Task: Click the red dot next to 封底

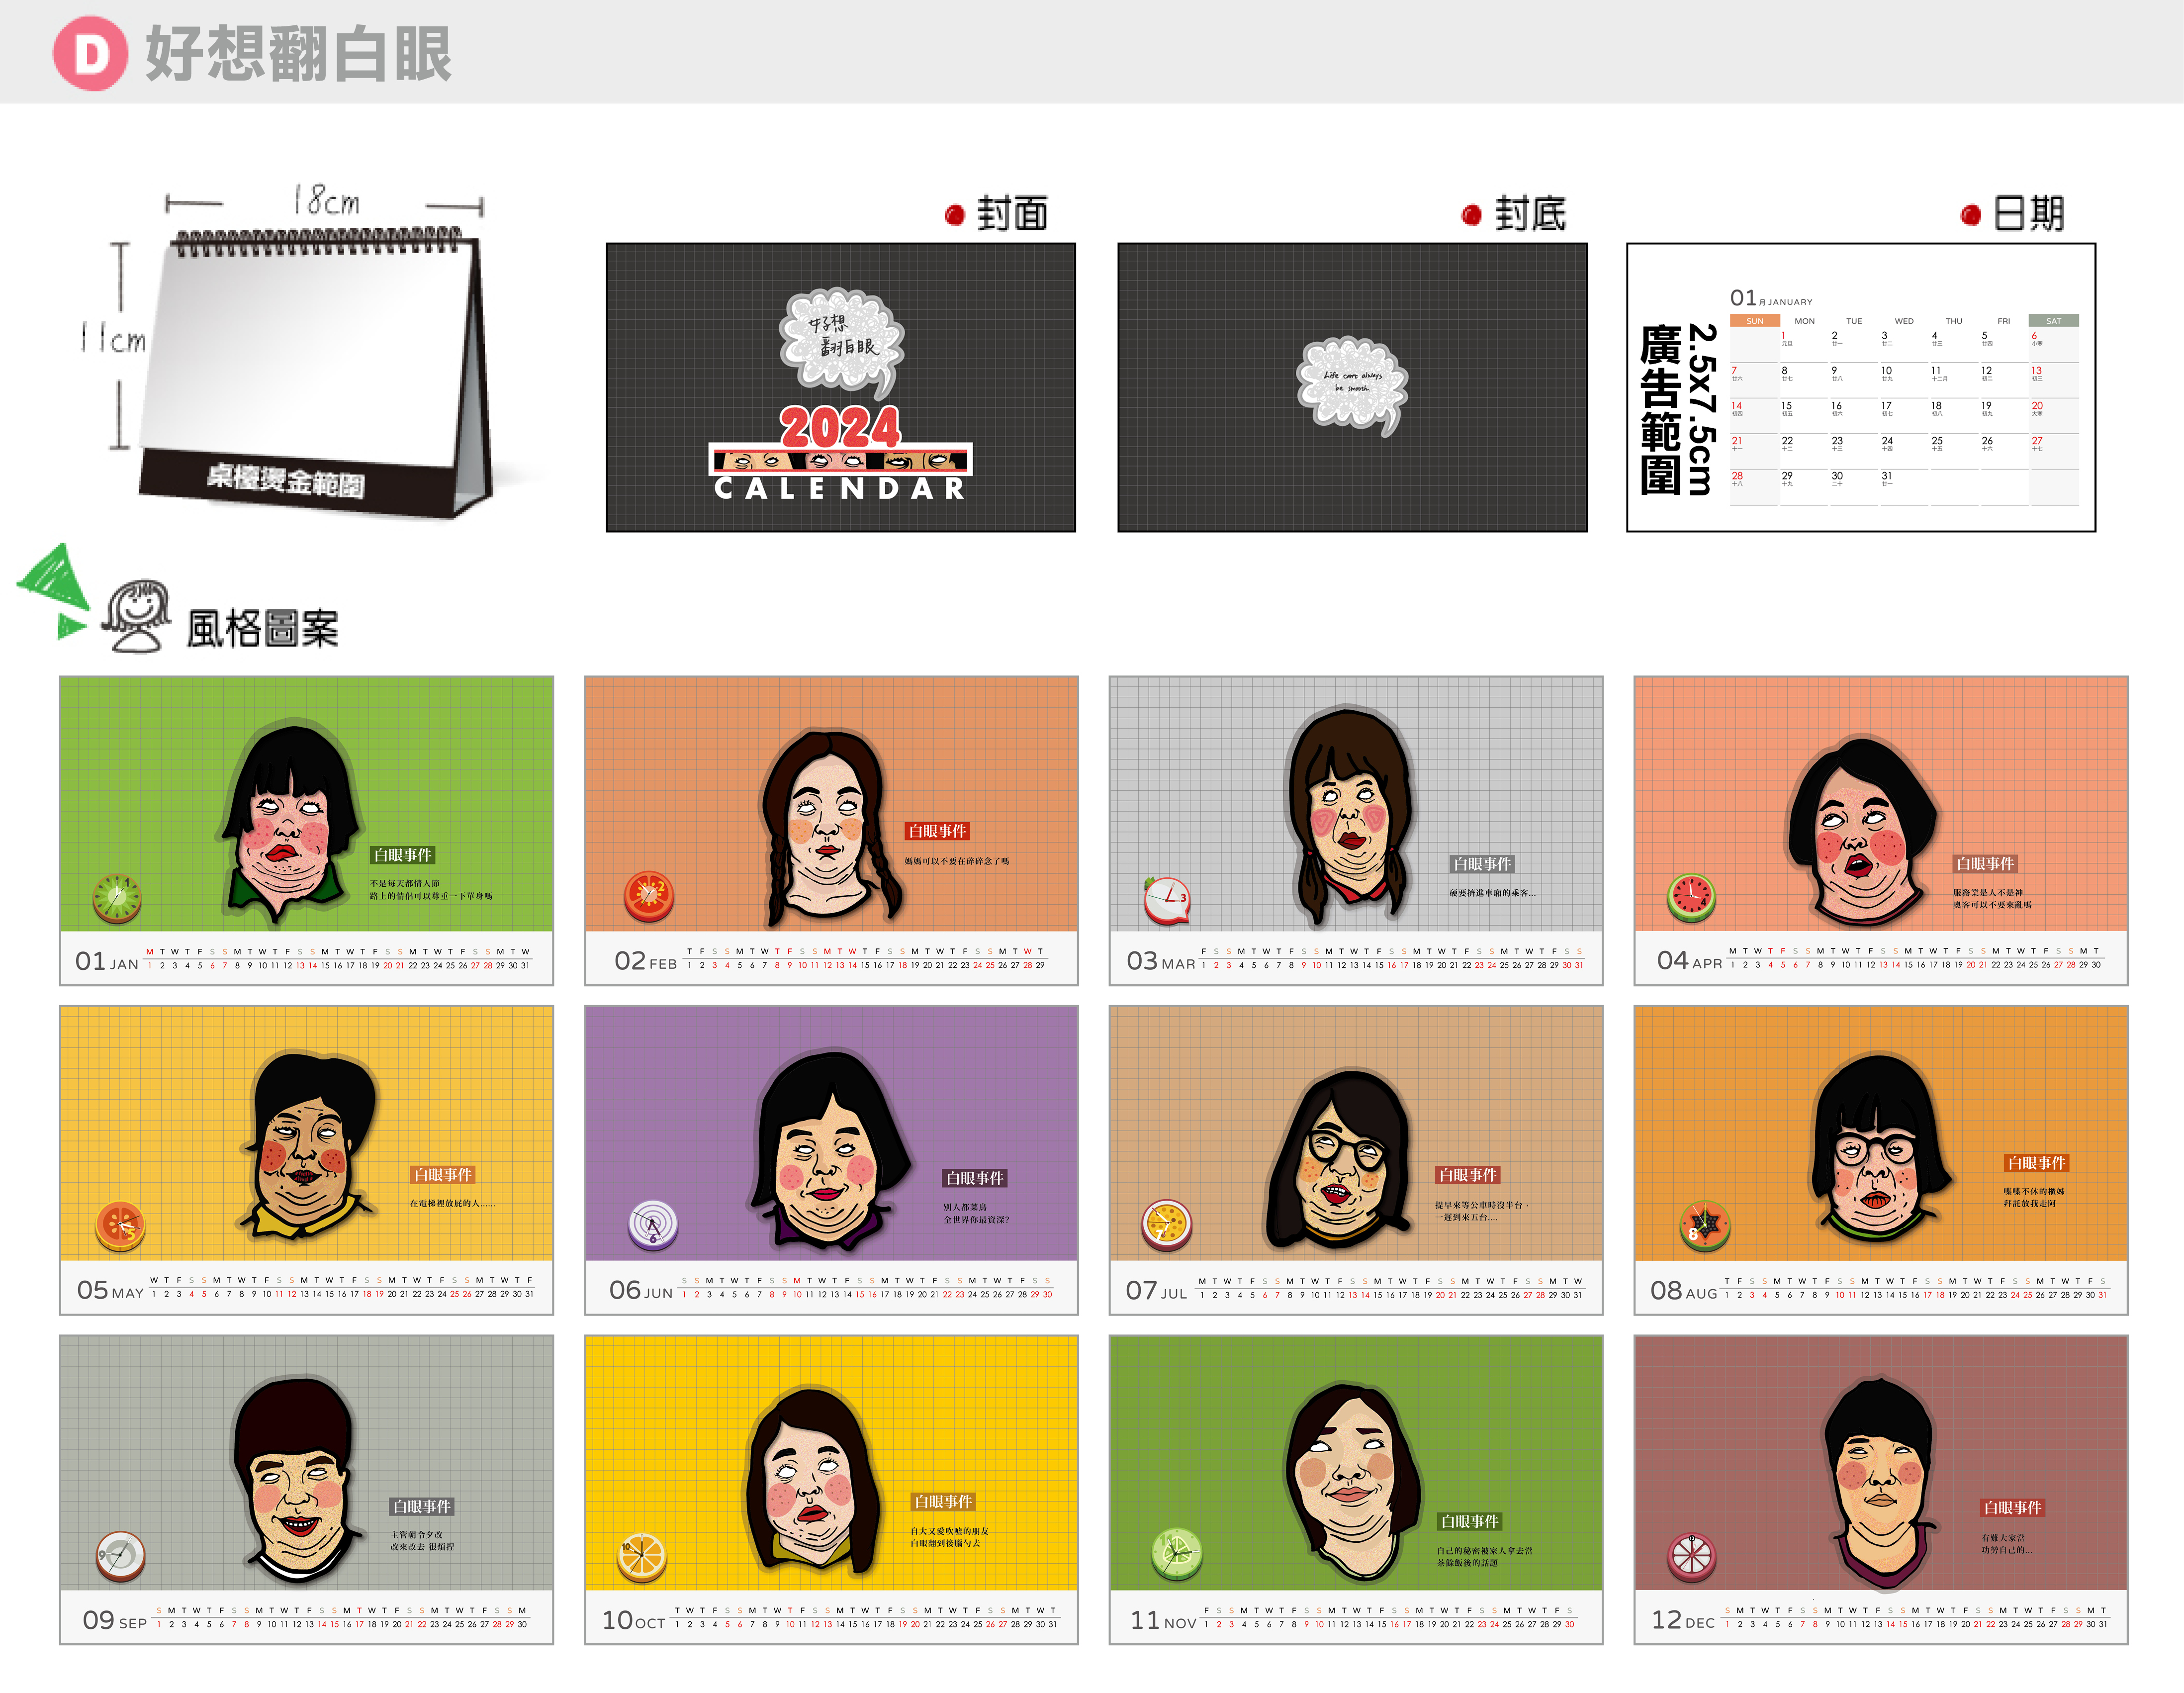Action: click(1471, 215)
